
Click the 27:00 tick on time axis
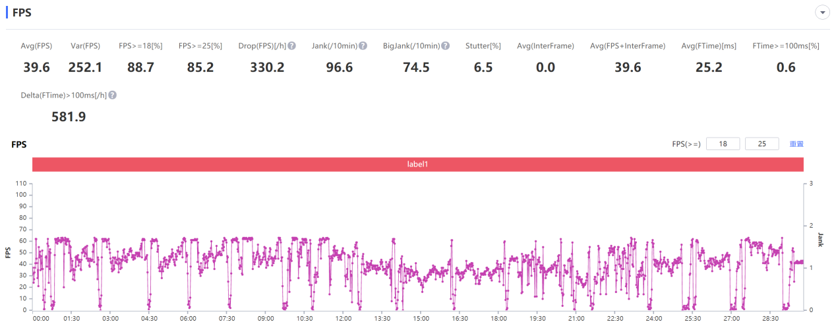[731, 318]
